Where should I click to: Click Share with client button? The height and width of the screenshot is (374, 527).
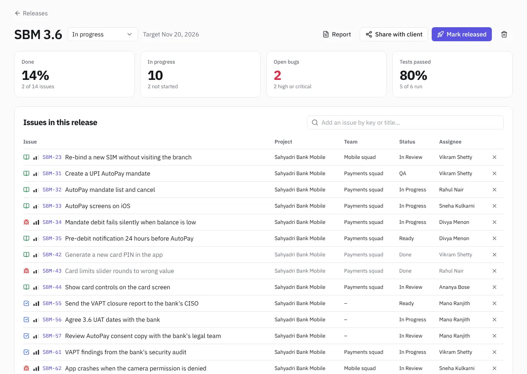pos(394,34)
